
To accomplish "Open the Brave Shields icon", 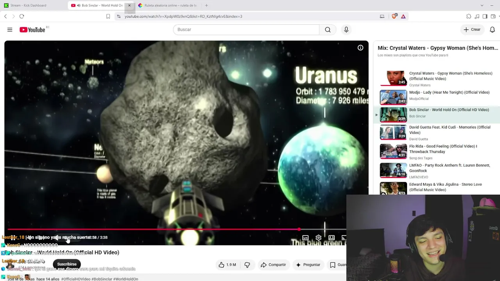I will [x=394, y=16].
